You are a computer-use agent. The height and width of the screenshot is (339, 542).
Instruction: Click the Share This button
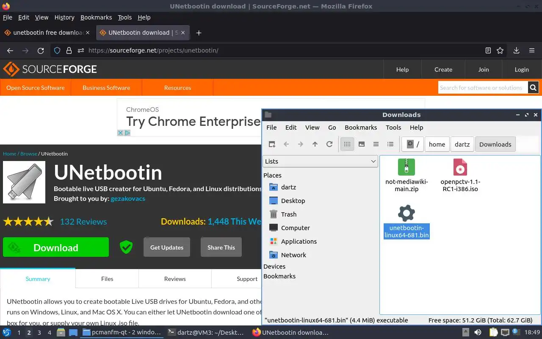tap(221, 247)
